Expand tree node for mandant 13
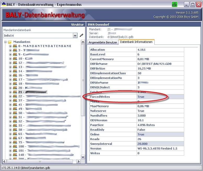This screenshot has width=203, height=171. tap(10, 67)
